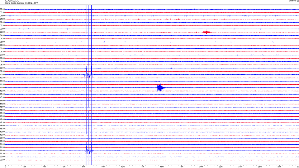The image size is (299, 168).
Task: Select the 16:30 time label
Action: pos(2,116)
